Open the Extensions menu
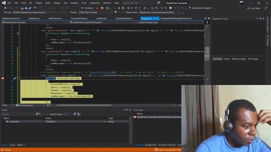Image resolution: width=271 pixels, height=152 pixels. 94,3
